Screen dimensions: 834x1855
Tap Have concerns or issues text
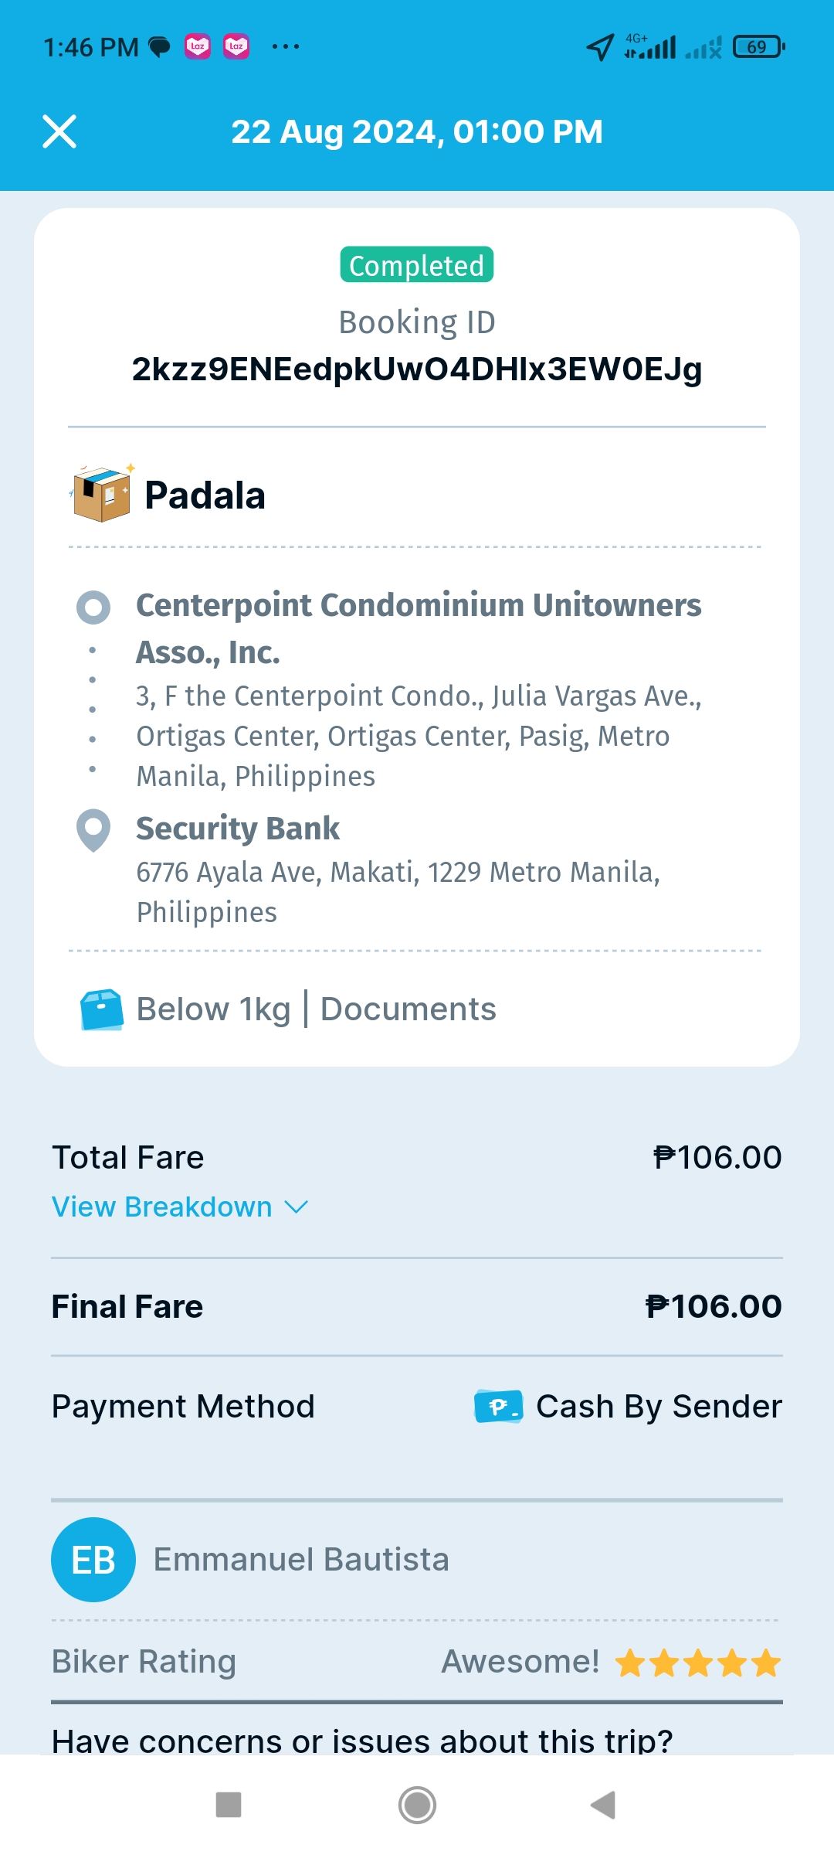point(362,1741)
